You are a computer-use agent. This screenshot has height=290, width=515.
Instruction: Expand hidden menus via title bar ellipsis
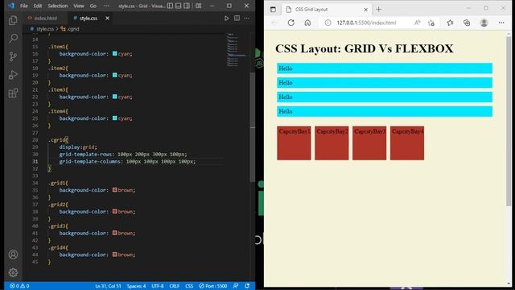click(x=106, y=6)
